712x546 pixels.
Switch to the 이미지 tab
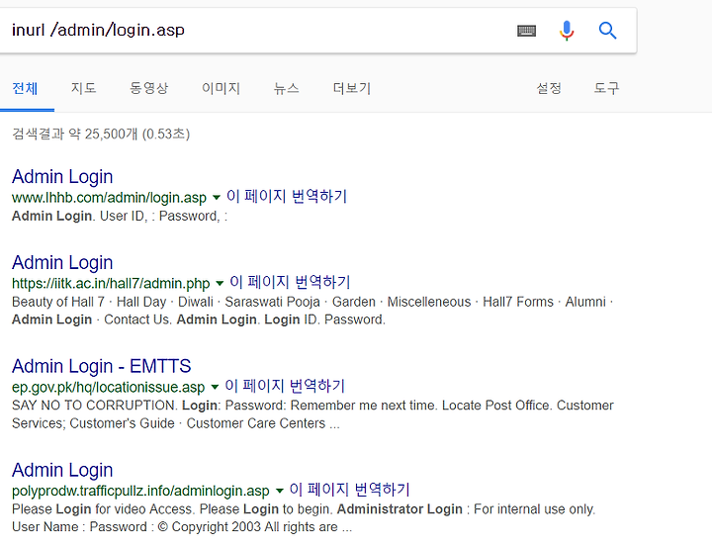pos(221,88)
